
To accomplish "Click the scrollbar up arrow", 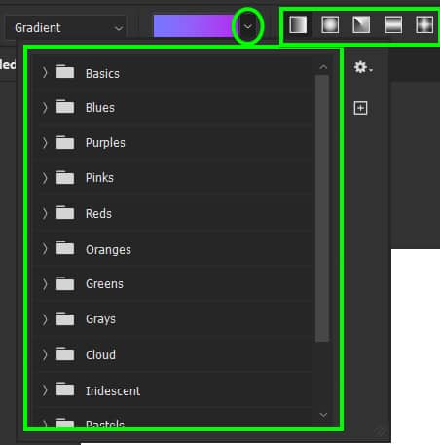I will pyautogui.click(x=323, y=67).
